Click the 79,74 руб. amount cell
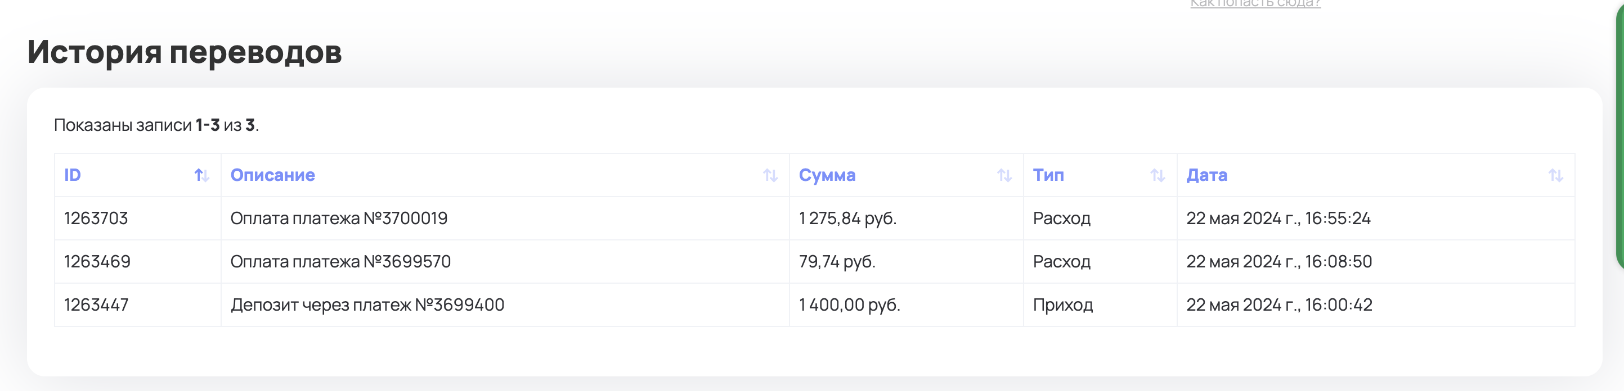Viewport: 1624px width, 391px height. 837,262
